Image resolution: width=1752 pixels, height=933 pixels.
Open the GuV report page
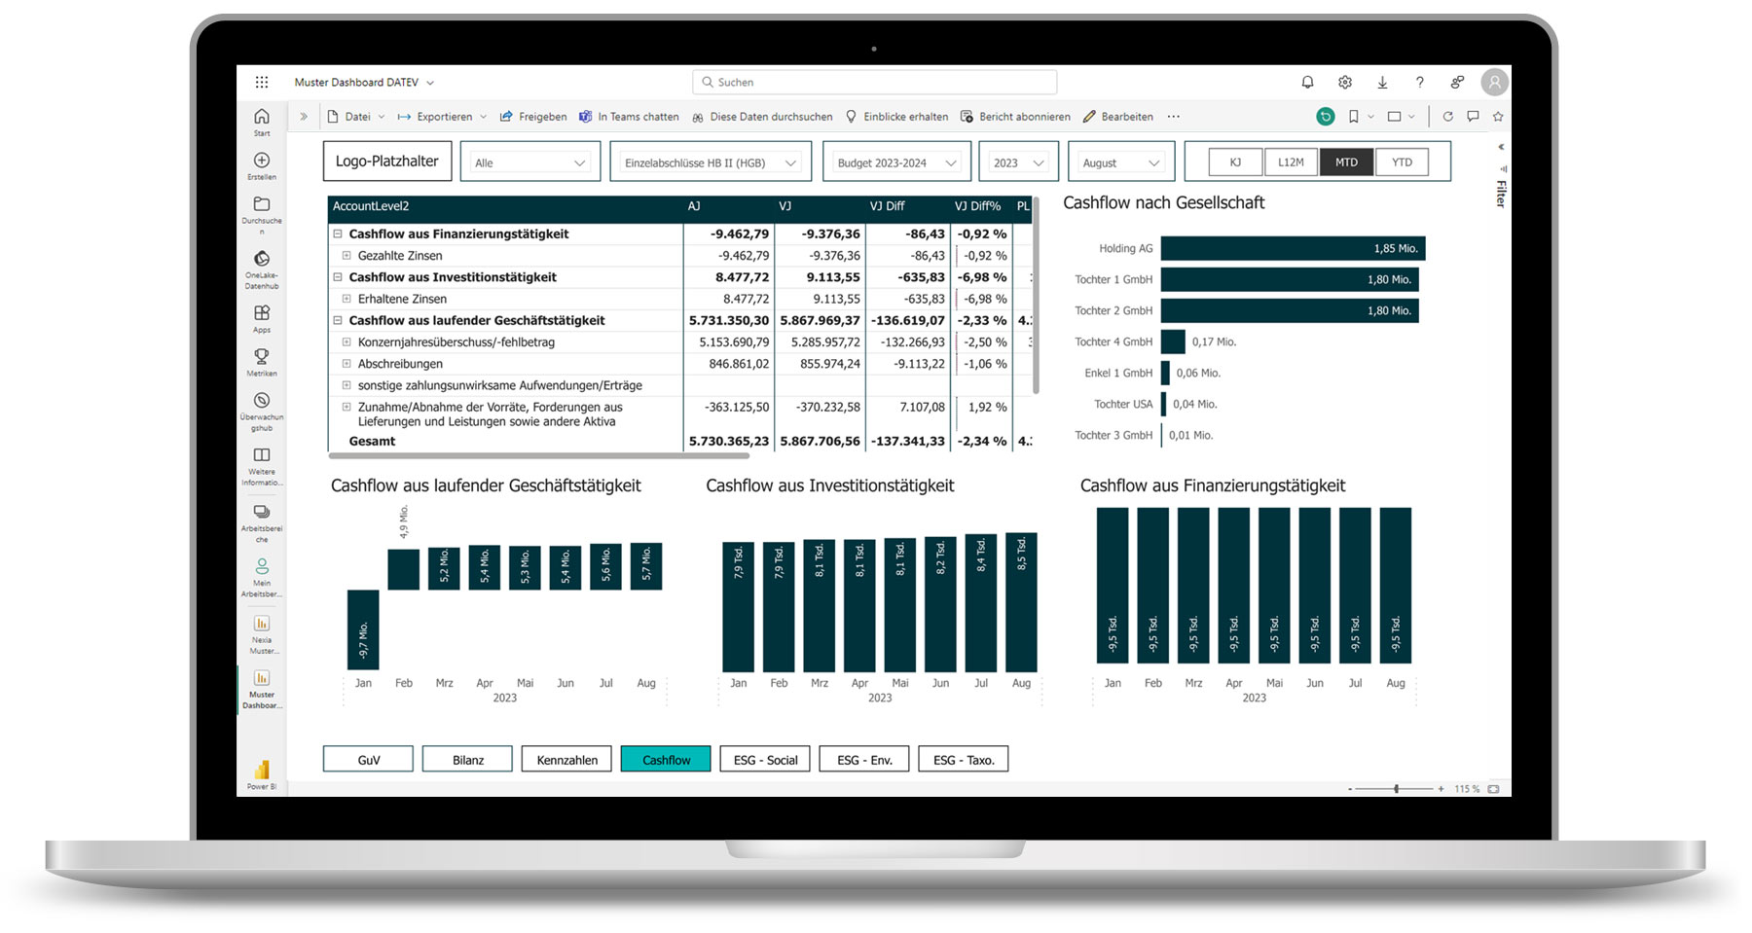[367, 759]
